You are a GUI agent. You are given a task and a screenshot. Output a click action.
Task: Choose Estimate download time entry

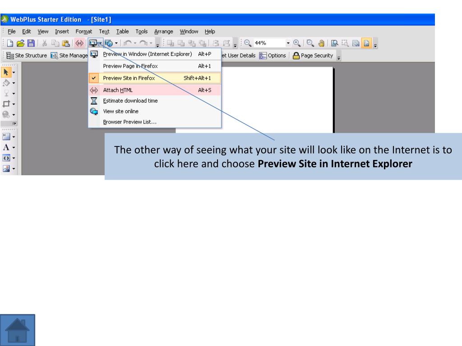[154, 100]
